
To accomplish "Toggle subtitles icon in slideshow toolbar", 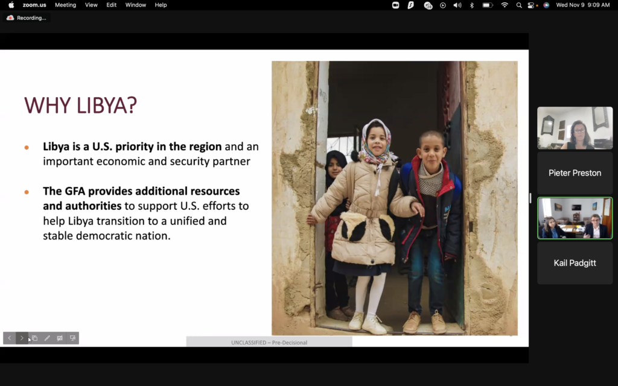I will coord(60,338).
